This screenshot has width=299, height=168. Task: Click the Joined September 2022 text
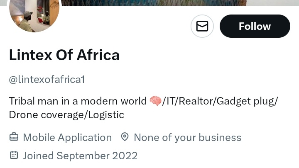coord(80,156)
